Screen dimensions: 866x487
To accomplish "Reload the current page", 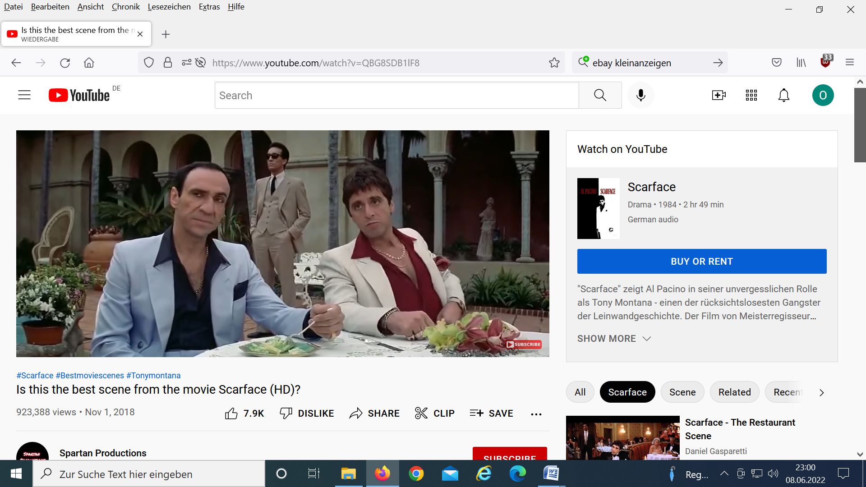I will (65, 63).
